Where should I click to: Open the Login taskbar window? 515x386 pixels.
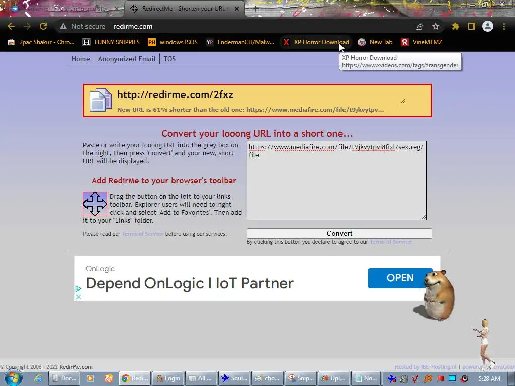[x=168, y=378]
